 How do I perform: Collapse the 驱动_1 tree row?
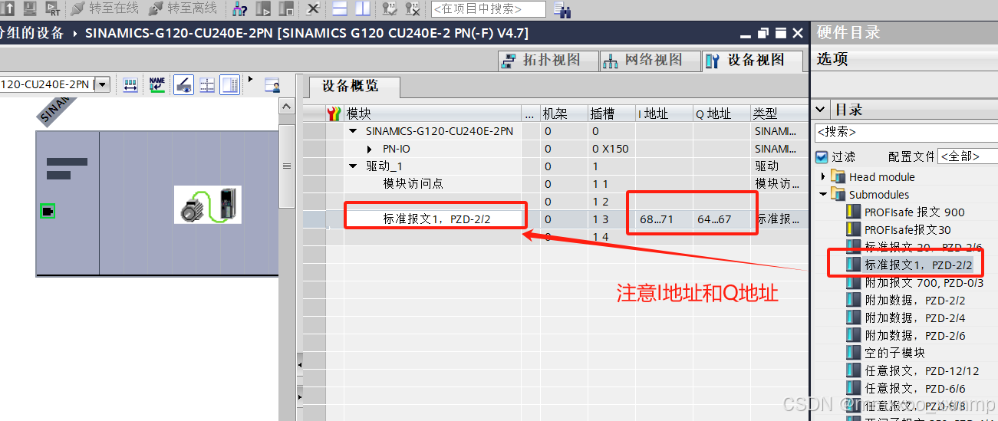(353, 166)
